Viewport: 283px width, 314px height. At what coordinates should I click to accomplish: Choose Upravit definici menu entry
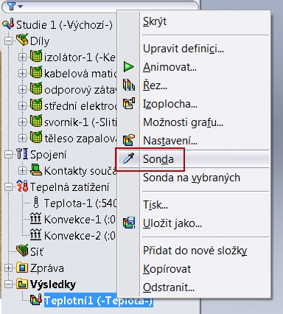tap(184, 49)
